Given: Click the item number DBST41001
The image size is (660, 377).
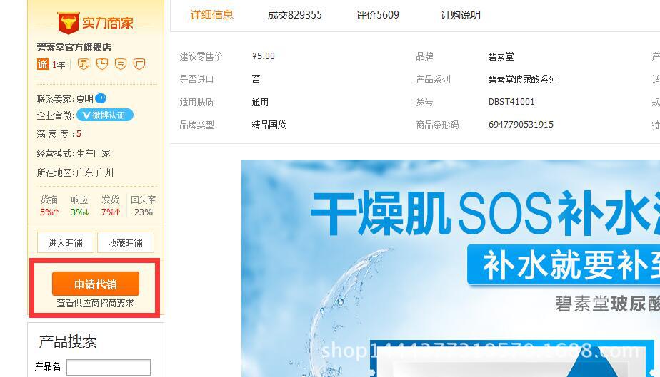Looking at the screenshot, I should 511,102.
